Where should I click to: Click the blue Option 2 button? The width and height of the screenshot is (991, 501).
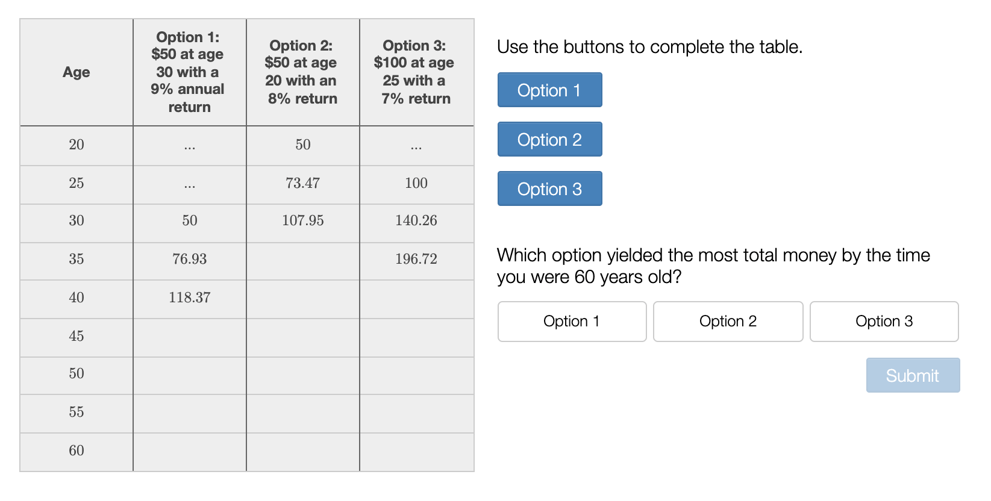549,139
